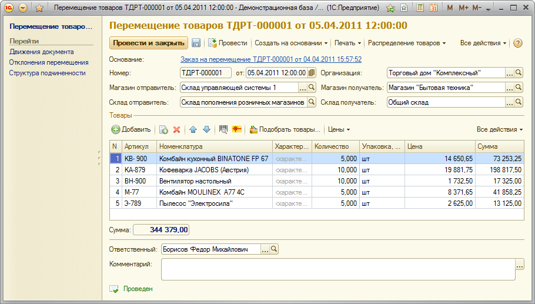Click the barcode scan icon in goods toolbar
This screenshot has height=304, width=535.
tap(223, 129)
